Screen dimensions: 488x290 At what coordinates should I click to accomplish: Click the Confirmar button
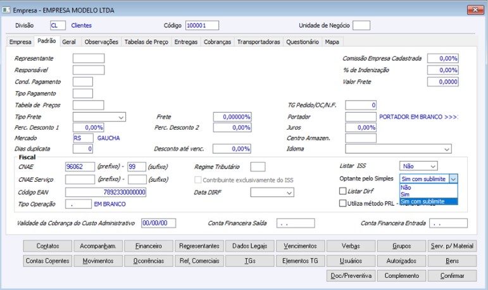pos(452,275)
